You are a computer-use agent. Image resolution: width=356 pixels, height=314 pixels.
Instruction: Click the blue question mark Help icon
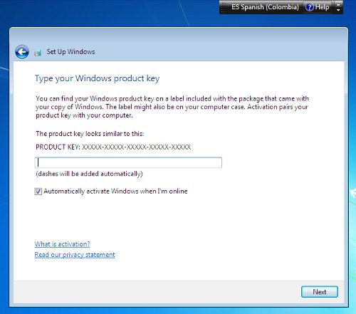coord(309,7)
